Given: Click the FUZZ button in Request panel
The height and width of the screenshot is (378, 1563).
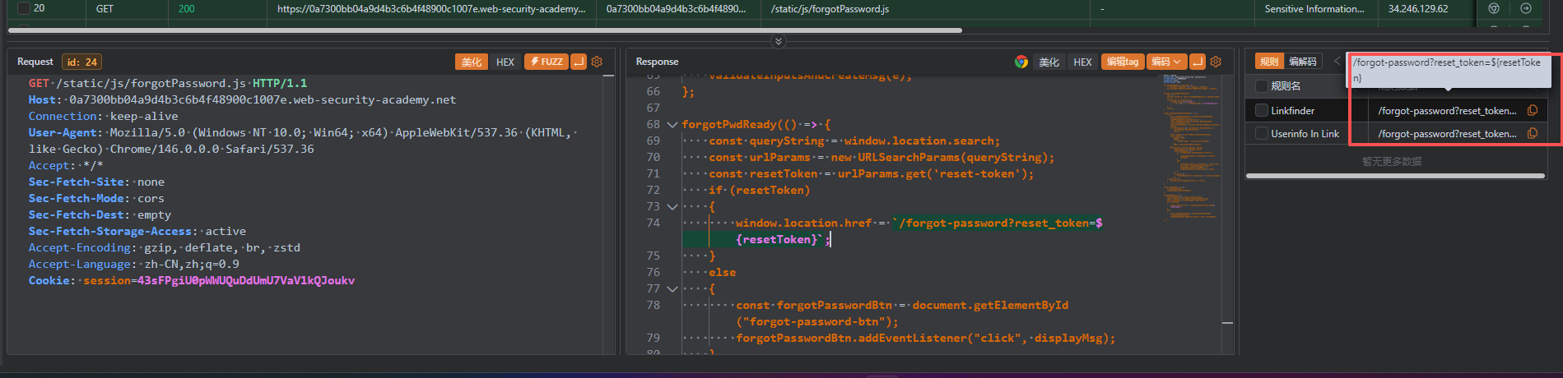Looking at the screenshot, I should (547, 62).
